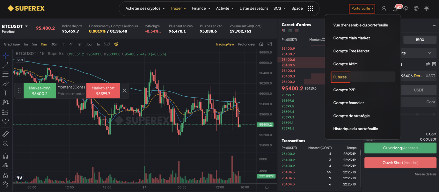Viewport: 439px width, 192px height.
Task: Click Ouvrir Short (Vendre) button
Action: point(400,163)
